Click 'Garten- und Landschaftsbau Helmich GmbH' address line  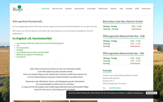tap(120, 75)
